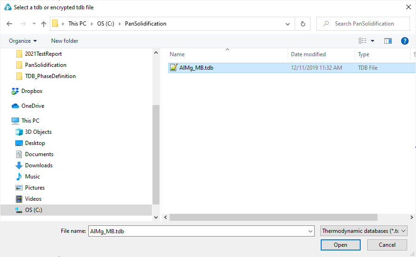The width and height of the screenshot is (416, 257).
Task: Toggle the preview pane icon
Action: pyautogui.click(x=388, y=41)
